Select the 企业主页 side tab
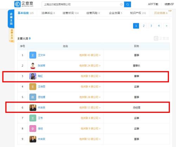Screen dimensions: 176x147 [x=11, y=19]
